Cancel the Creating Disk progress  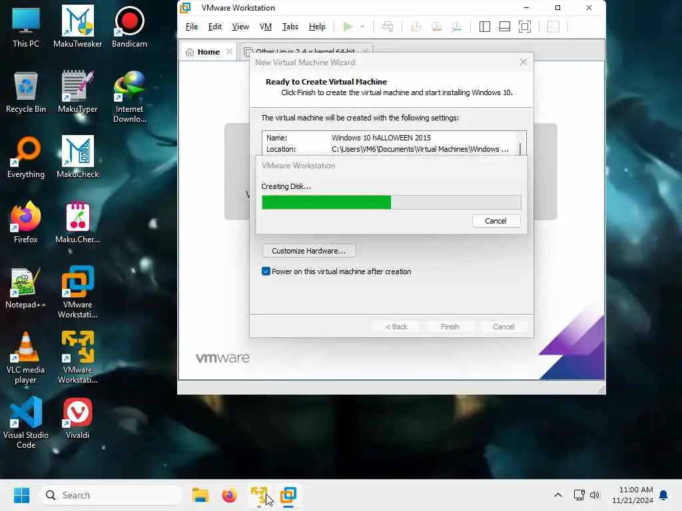pyautogui.click(x=496, y=221)
